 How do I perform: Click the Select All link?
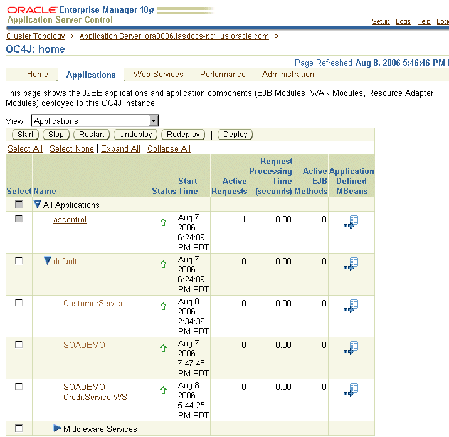pos(25,148)
